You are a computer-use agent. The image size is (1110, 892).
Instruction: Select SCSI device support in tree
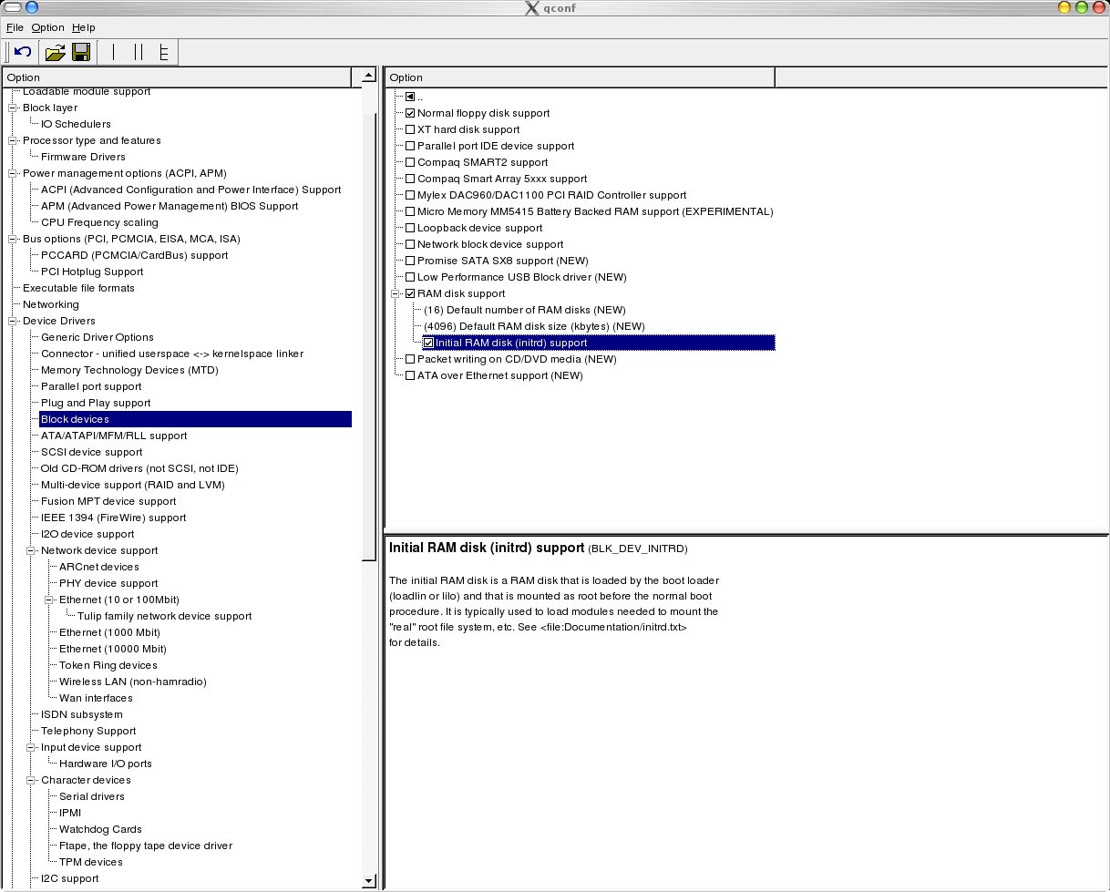91,452
